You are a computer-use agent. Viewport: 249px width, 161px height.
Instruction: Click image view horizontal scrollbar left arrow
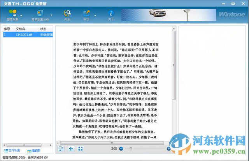coord(58,143)
